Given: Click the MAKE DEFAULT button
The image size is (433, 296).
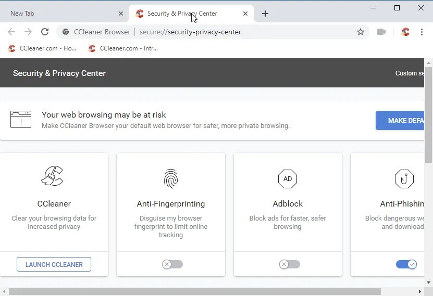Looking at the screenshot, I should click(400, 121).
